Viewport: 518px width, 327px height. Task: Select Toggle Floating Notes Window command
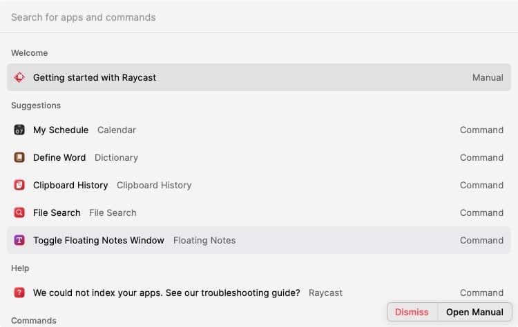click(x=259, y=240)
